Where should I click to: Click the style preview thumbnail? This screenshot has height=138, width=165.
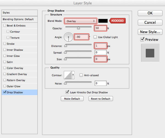(150, 53)
